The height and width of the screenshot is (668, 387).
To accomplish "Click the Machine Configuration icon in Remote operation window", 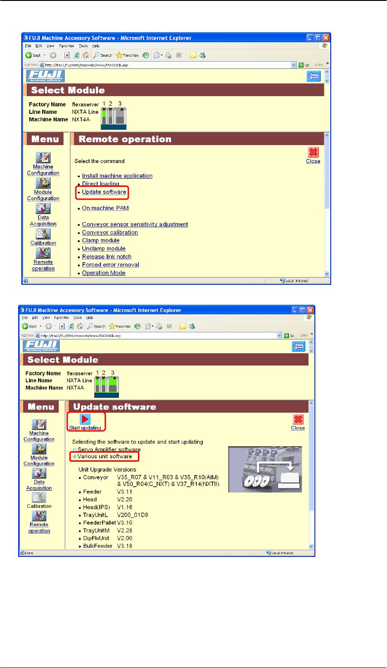I will 43,157.
